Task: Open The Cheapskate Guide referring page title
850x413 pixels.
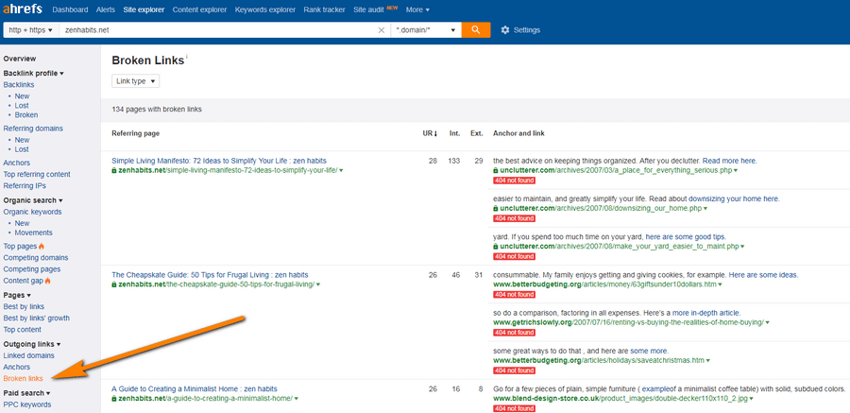Action: pyautogui.click(x=210, y=275)
